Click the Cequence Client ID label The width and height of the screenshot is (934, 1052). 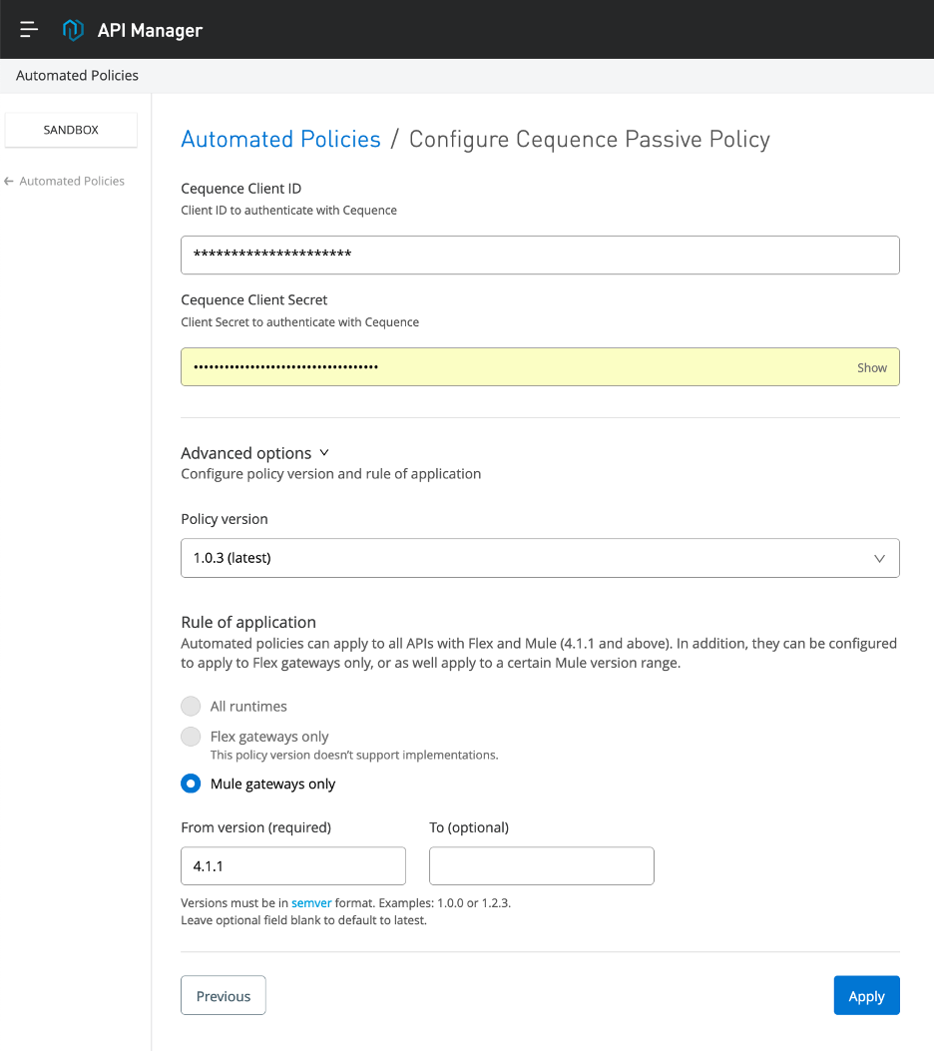[240, 189]
